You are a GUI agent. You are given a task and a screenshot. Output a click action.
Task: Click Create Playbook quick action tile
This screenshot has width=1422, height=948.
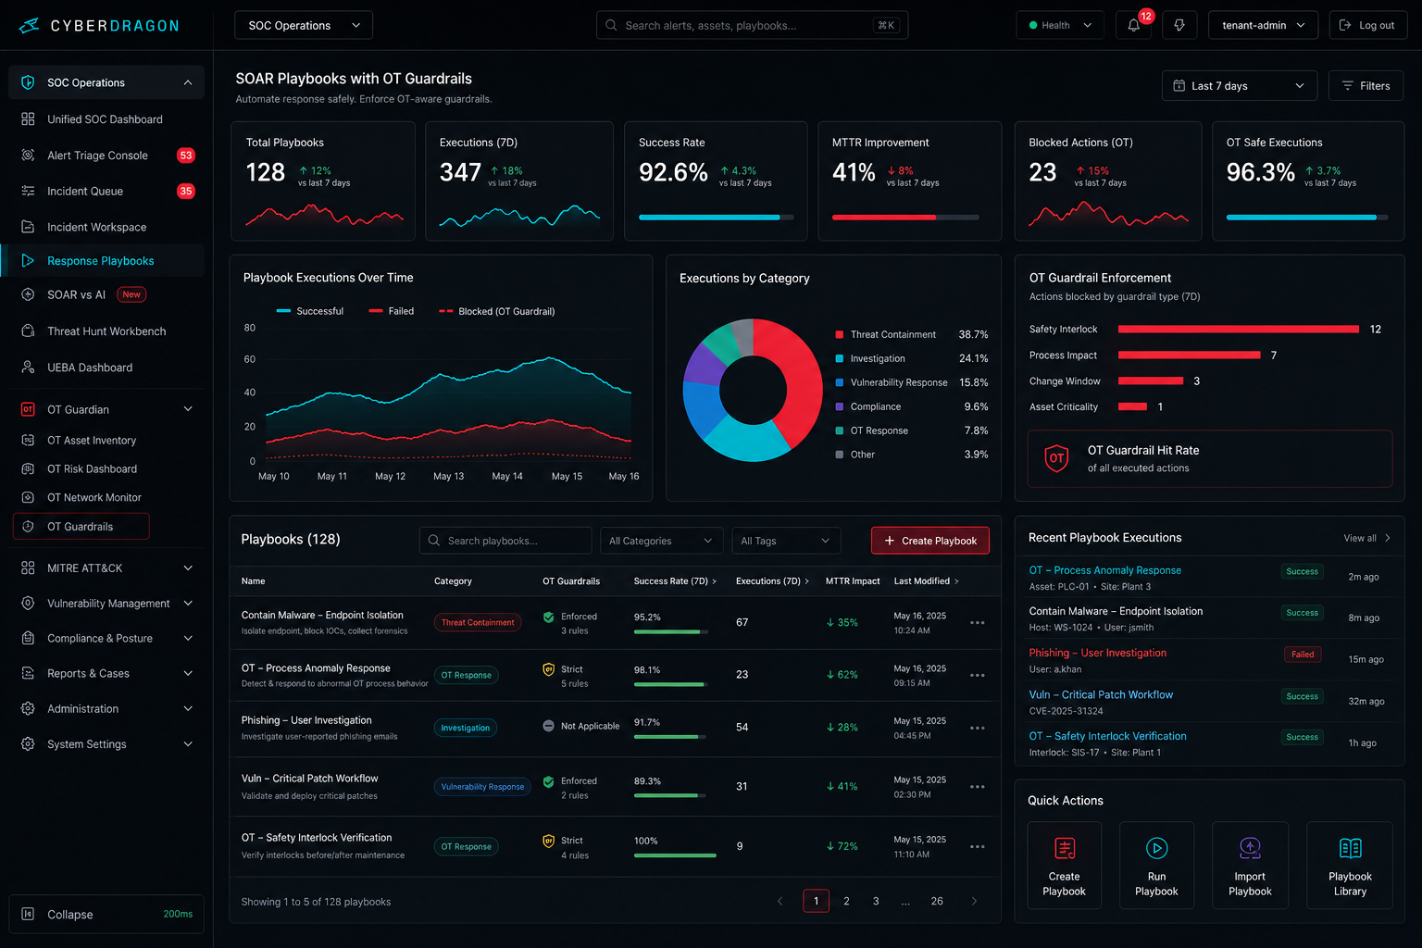click(x=1064, y=866)
